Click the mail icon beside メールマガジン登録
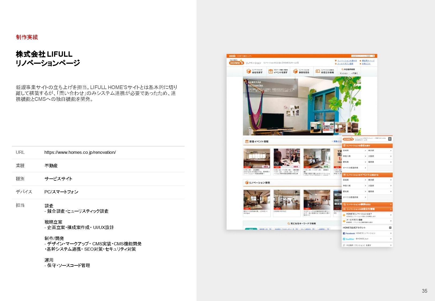 click(x=344, y=221)
